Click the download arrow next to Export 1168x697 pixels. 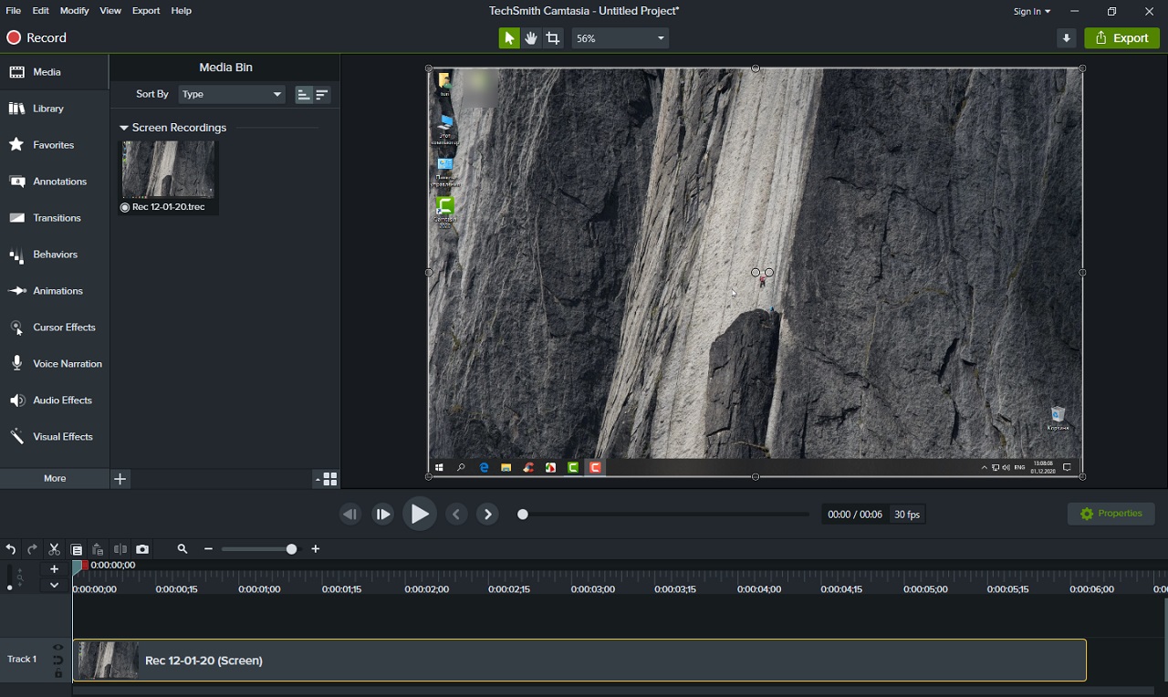pos(1066,38)
